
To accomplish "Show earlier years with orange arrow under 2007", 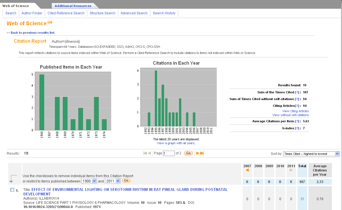I will tap(247, 170).
